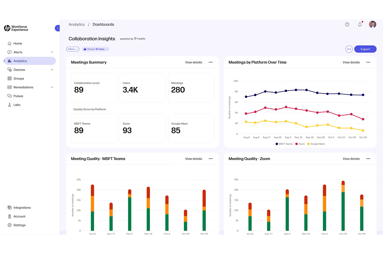
Task: Select Analytics in sidebar
Action: coord(30,61)
